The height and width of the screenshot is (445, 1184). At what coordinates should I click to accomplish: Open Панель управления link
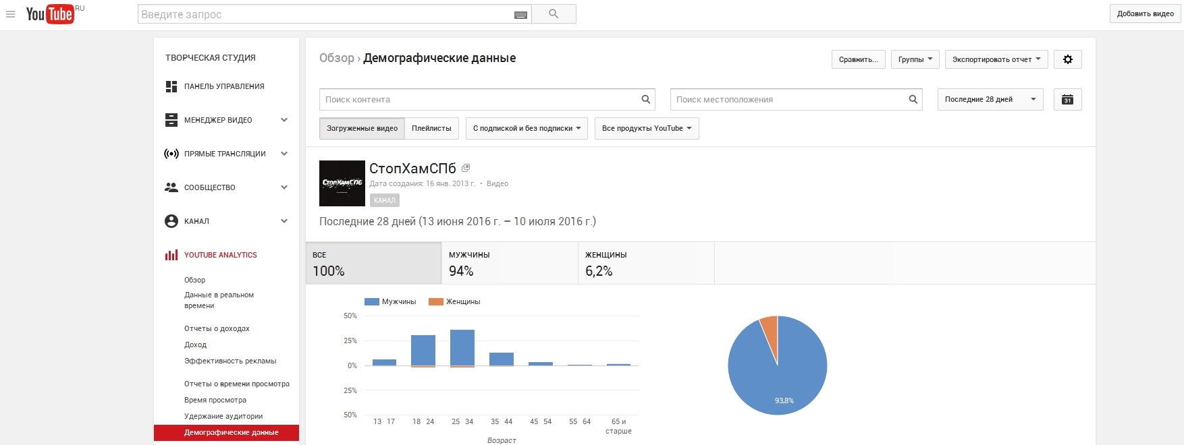[224, 86]
